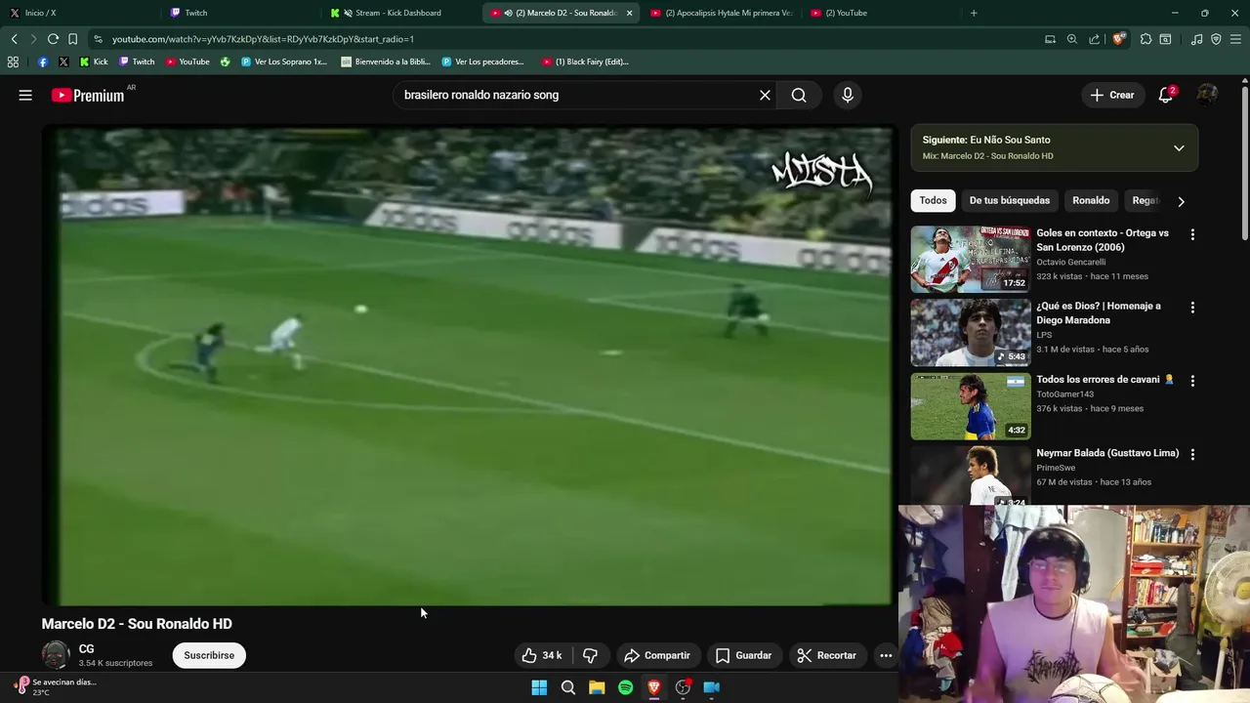Open the music note media control icon
The height and width of the screenshot is (703, 1250).
point(1196,39)
